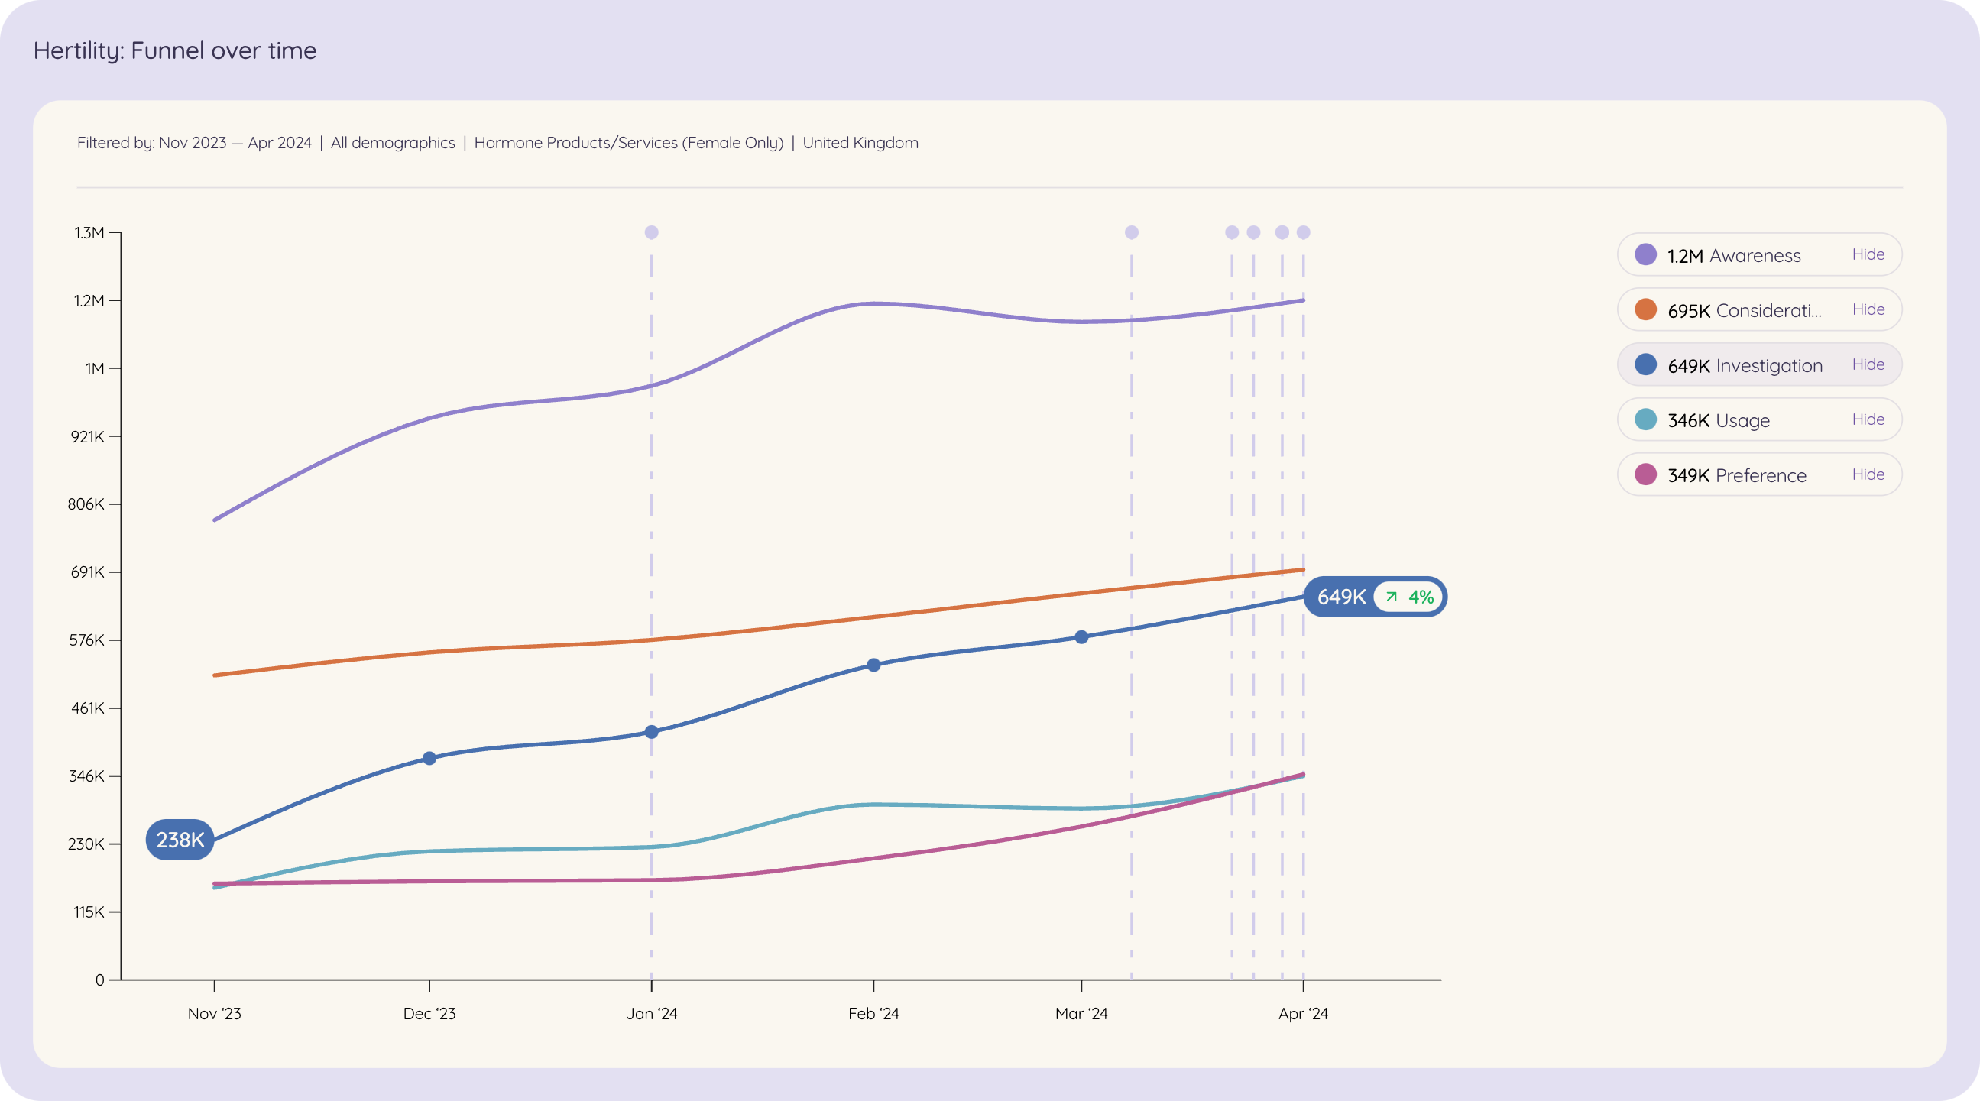
Task: Click the Jan '24 axis label
Action: coord(652,1013)
